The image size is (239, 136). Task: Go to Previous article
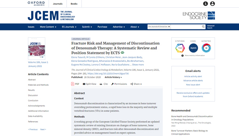33,129
